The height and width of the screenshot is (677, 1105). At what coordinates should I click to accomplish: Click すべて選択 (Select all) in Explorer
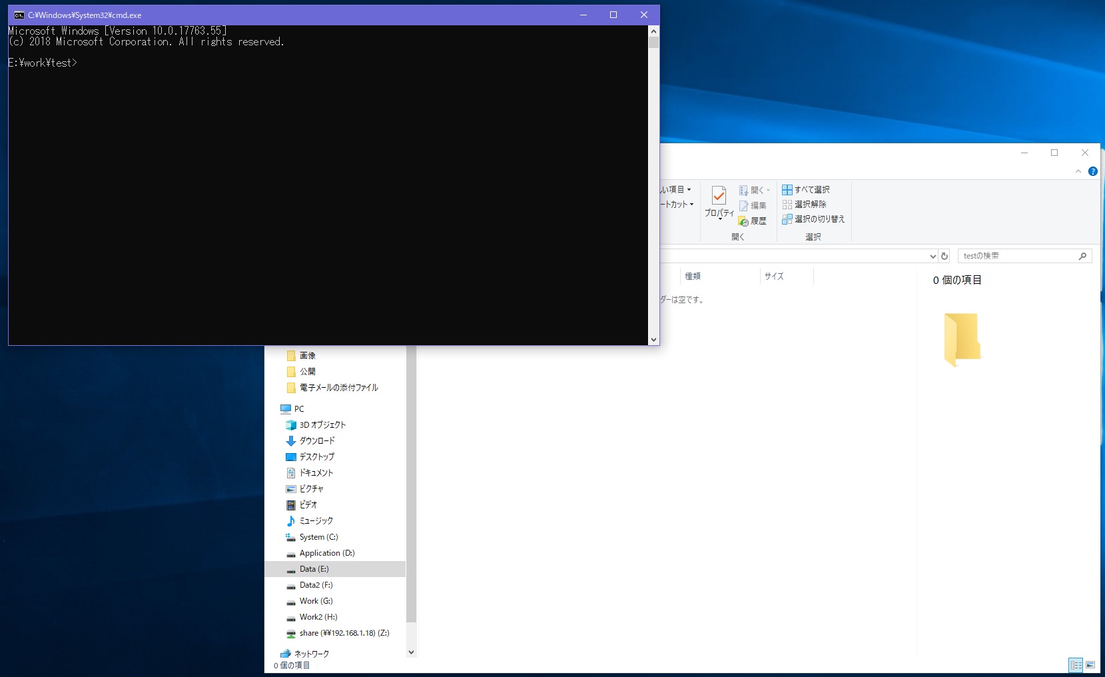[806, 190]
